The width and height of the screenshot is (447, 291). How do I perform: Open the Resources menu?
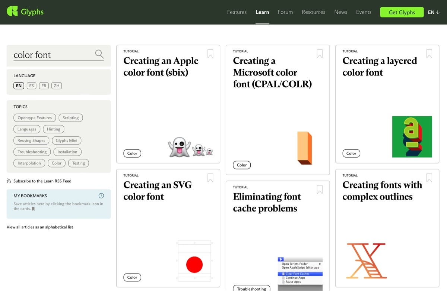pyautogui.click(x=314, y=12)
